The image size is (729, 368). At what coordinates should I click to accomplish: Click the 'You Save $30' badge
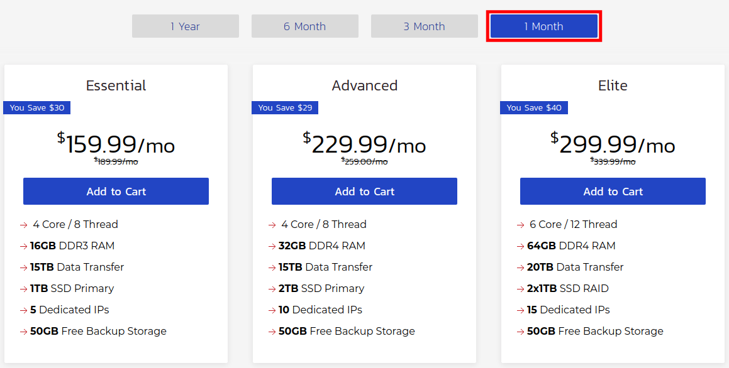coord(37,108)
